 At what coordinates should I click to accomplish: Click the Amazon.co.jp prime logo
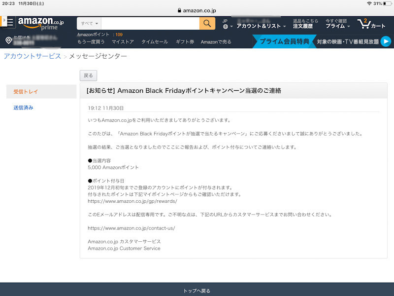pos(41,23)
